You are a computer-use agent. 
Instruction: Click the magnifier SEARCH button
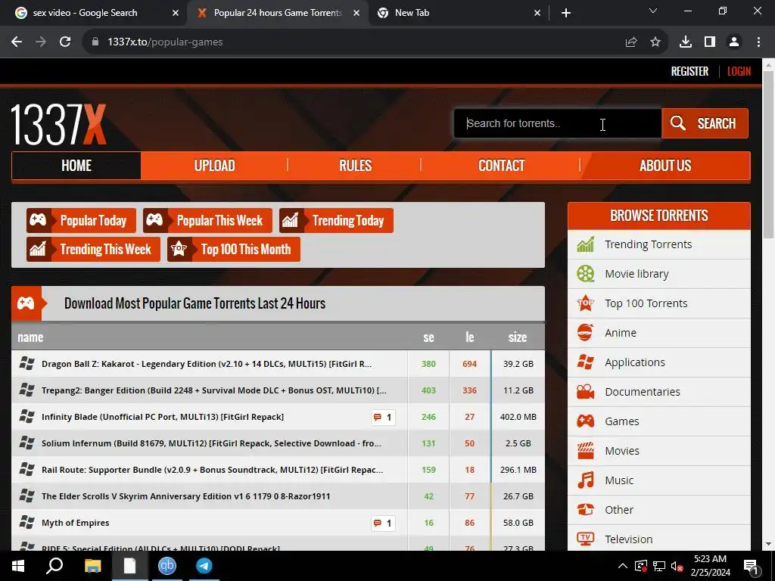click(705, 123)
